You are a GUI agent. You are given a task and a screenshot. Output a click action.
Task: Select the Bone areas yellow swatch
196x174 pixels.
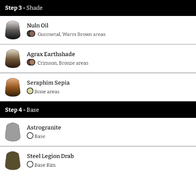pos(30,91)
